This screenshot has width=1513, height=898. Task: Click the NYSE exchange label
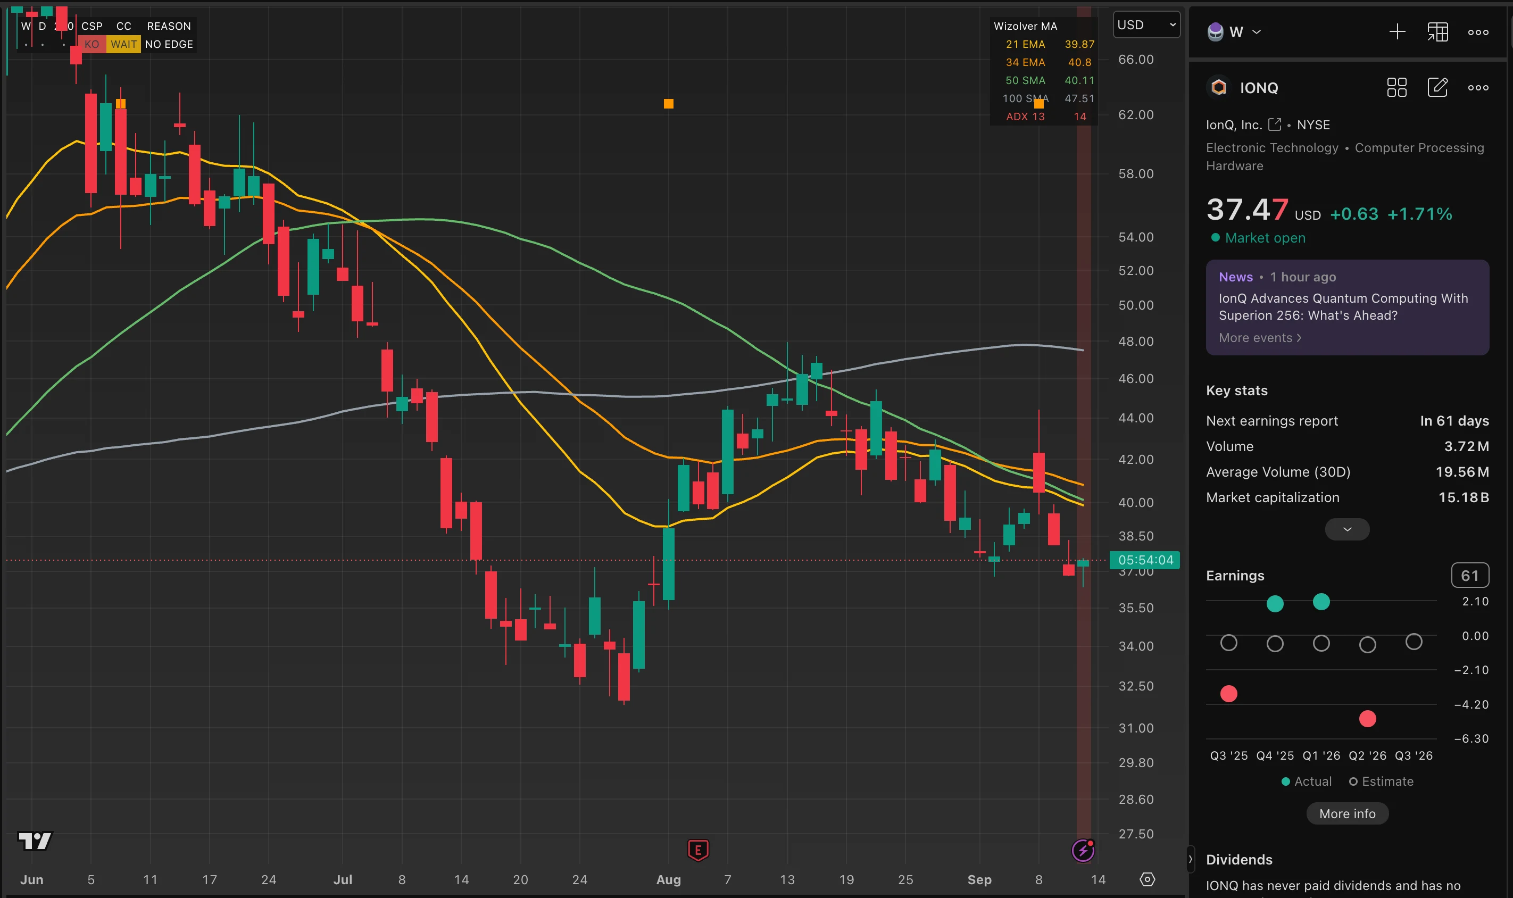click(1313, 124)
